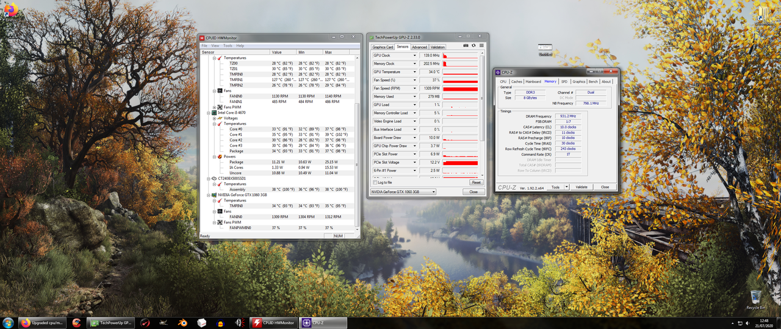
Task: Open the Recycle Bin on the desktop
Action: pyautogui.click(x=756, y=299)
